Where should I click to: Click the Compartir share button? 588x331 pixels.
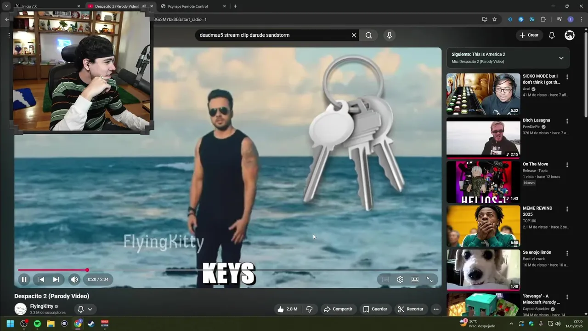338,309
